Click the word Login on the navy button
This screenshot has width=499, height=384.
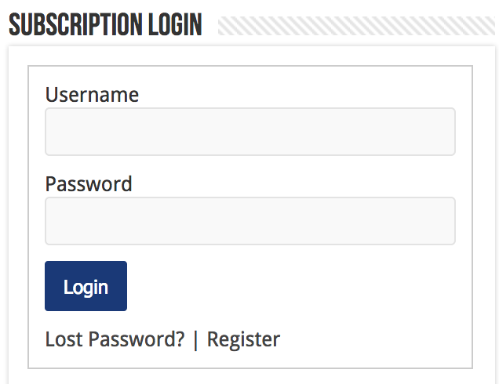click(x=86, y=288)
